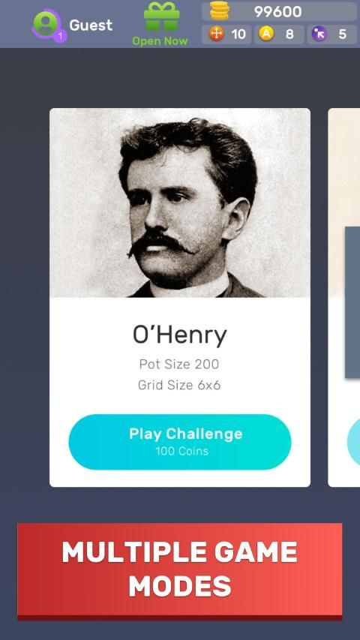Click the O'Henry challenge title
This screenshot has width=360, height=640.
(180, 335)
